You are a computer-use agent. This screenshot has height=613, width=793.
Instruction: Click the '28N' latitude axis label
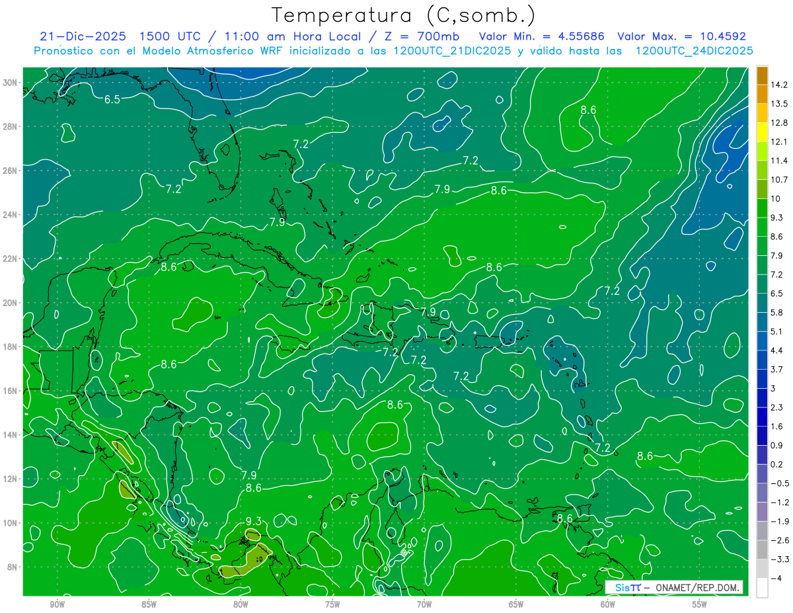(11, 126)
